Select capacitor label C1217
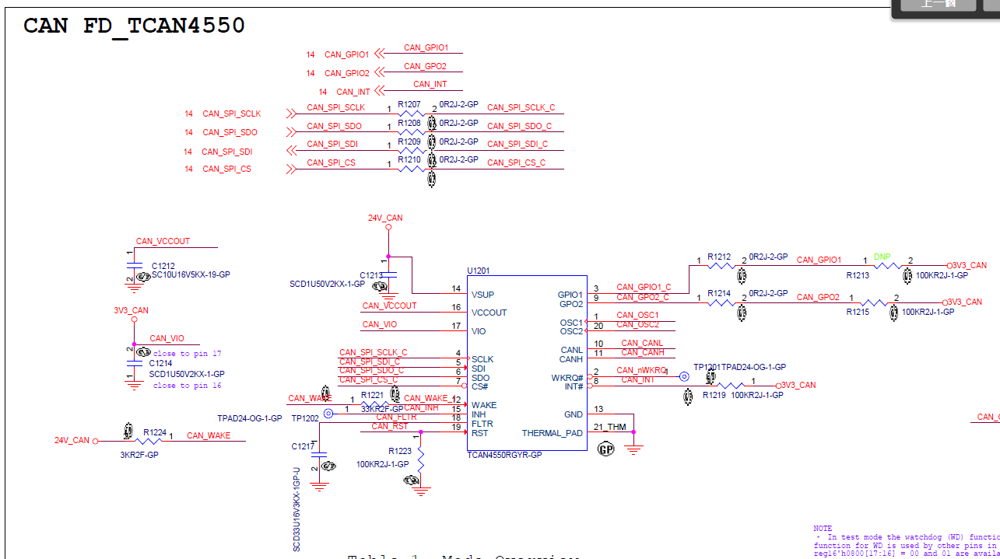This screenshot has height=559, width=1000. (x=304, y=446)
